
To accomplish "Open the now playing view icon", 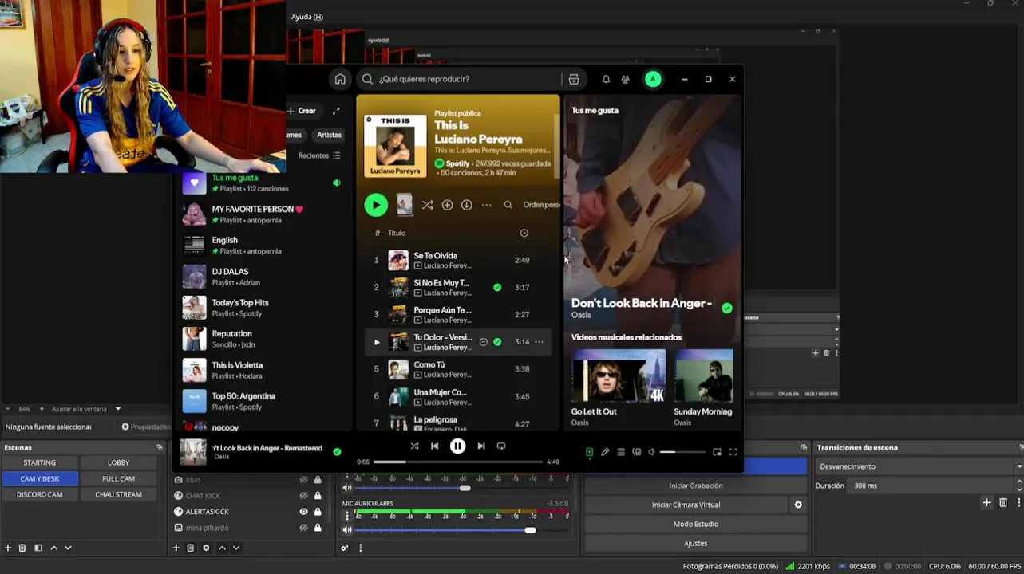I will pyautogui.click(x=589, y=452).
